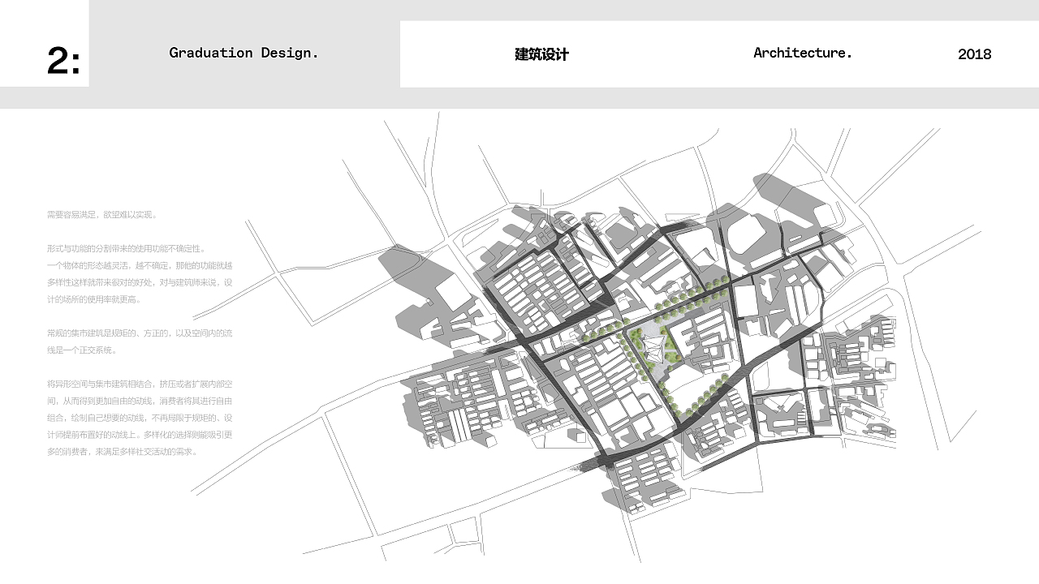Click the line starting "一个物体的形态越灵活"
Viewport: 1039px width, 584px height.
pyautogui.click(x=140, y=265)
